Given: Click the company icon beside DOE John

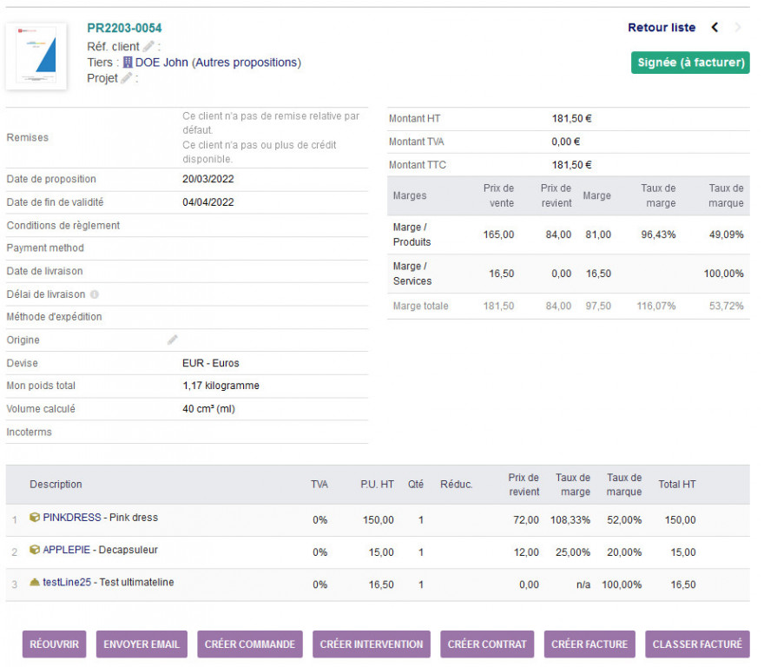Looking at the screenshot, I should (128, 63).
